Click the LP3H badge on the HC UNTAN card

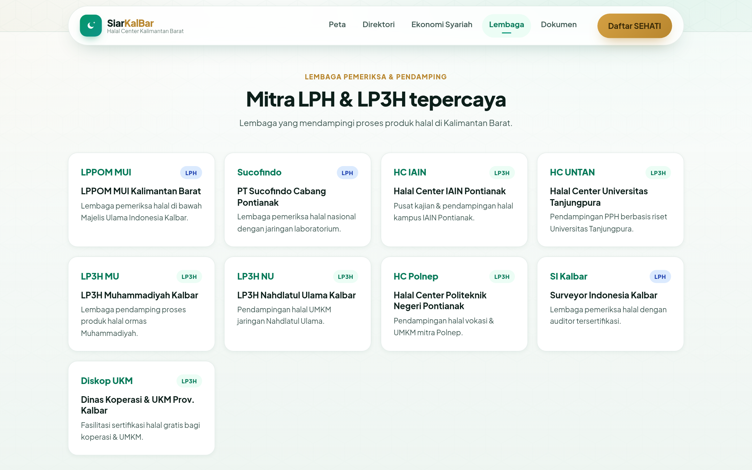pyautogui.click(x=658, y=173)
